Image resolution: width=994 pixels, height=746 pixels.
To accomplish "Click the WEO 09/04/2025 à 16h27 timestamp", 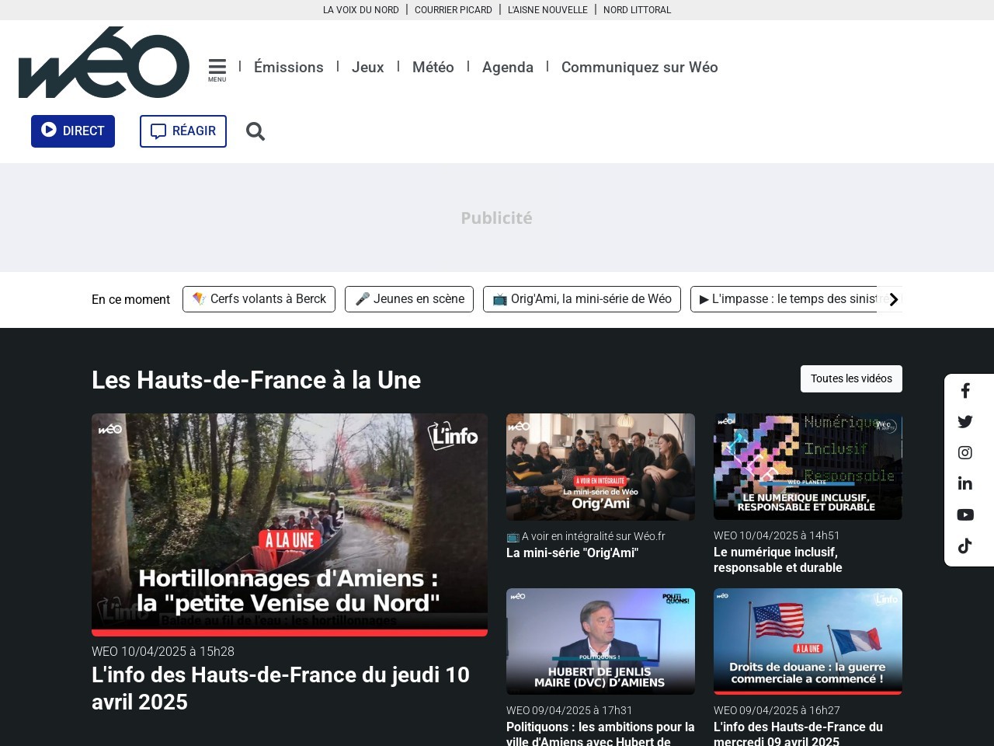I will (x=777, y=710).
